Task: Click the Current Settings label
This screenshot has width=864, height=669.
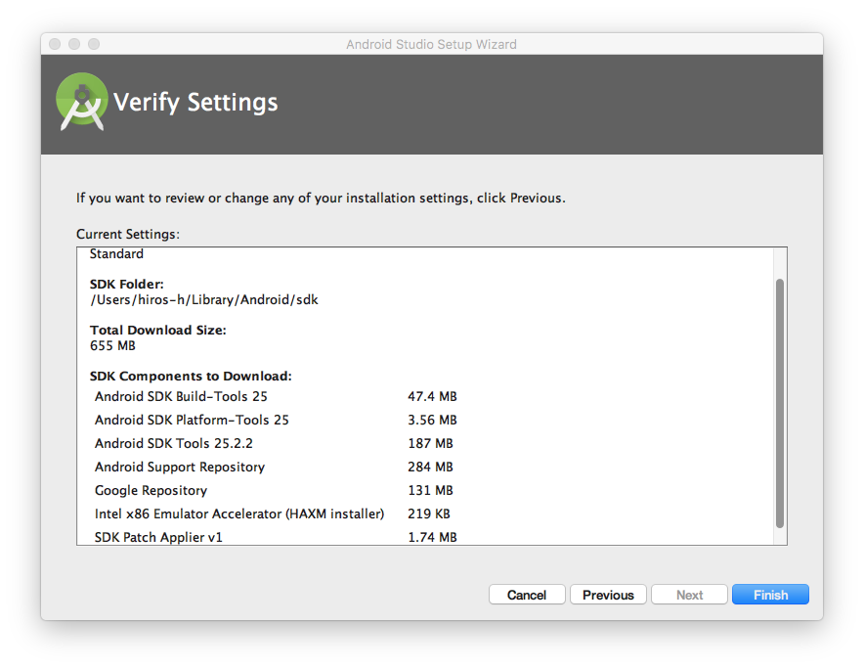Action: click(x=128, y=234)
